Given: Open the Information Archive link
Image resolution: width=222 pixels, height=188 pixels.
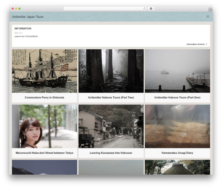Looking at the screenshot, I should coord(195,44).
